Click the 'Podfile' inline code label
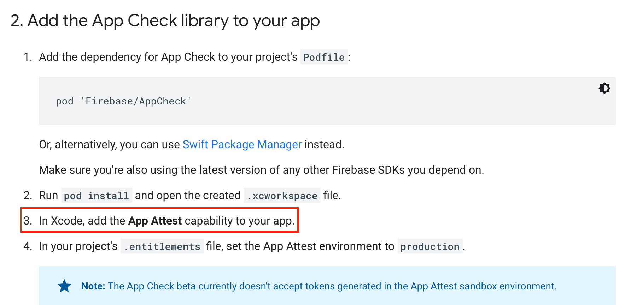Image resolution: width=637 pixels, height=305 pixels. [x=324, y=57]
